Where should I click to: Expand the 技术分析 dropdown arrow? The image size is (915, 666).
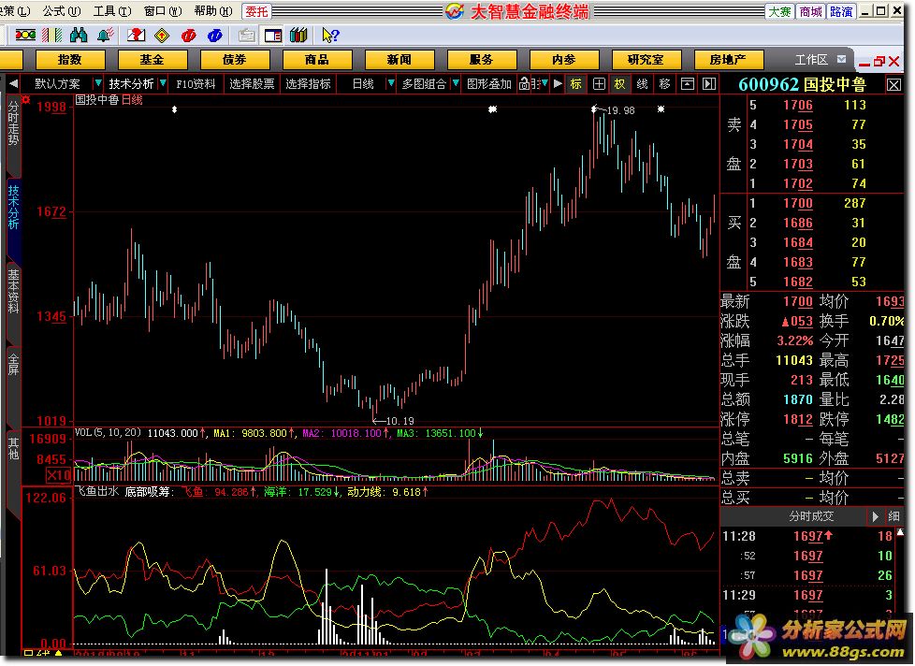[x=163, y=83]
